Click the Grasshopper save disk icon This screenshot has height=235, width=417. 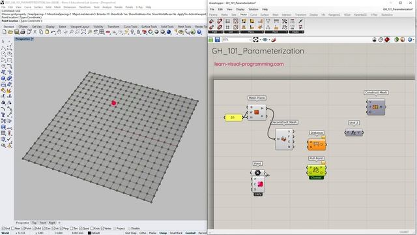(217, 40)
